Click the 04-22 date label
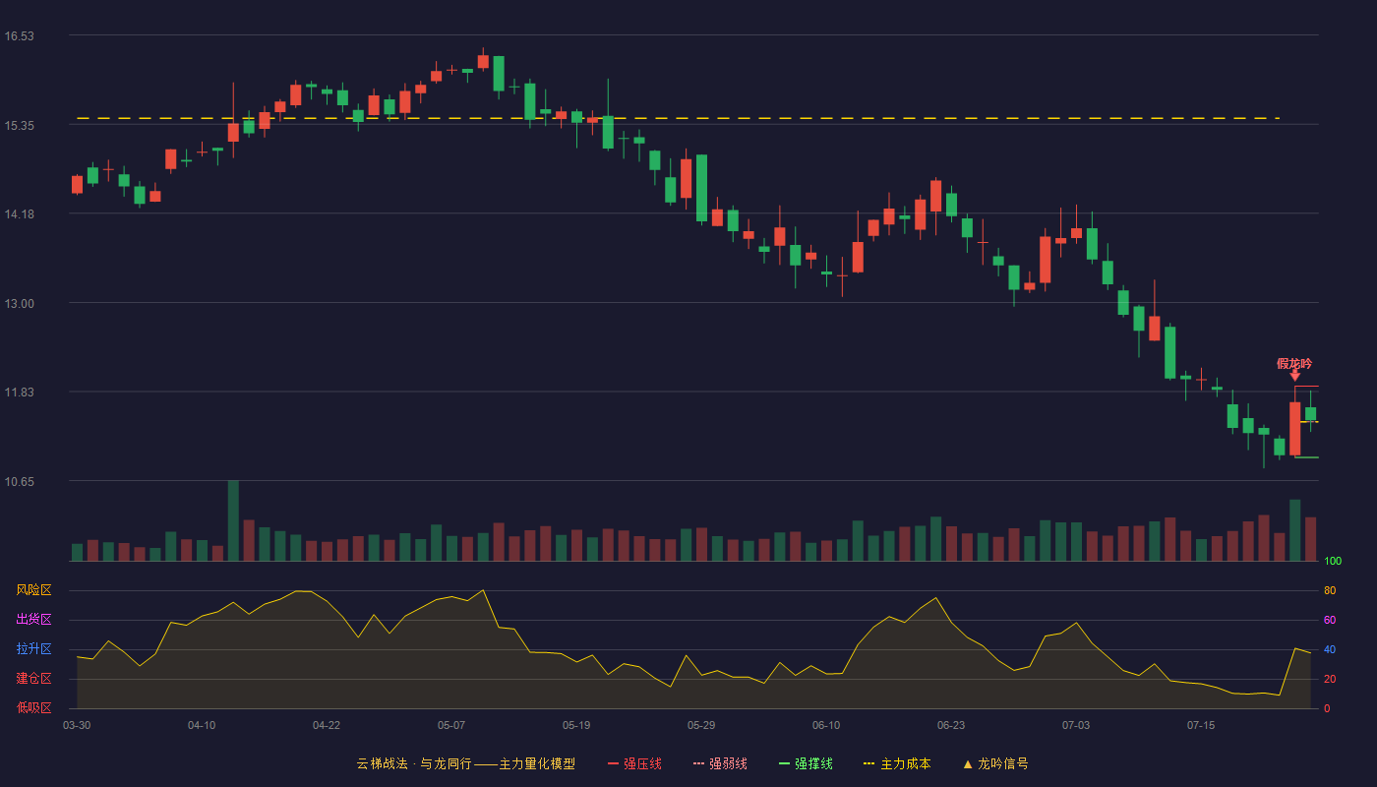This screenshot has height=787, width=1377. 327,725
